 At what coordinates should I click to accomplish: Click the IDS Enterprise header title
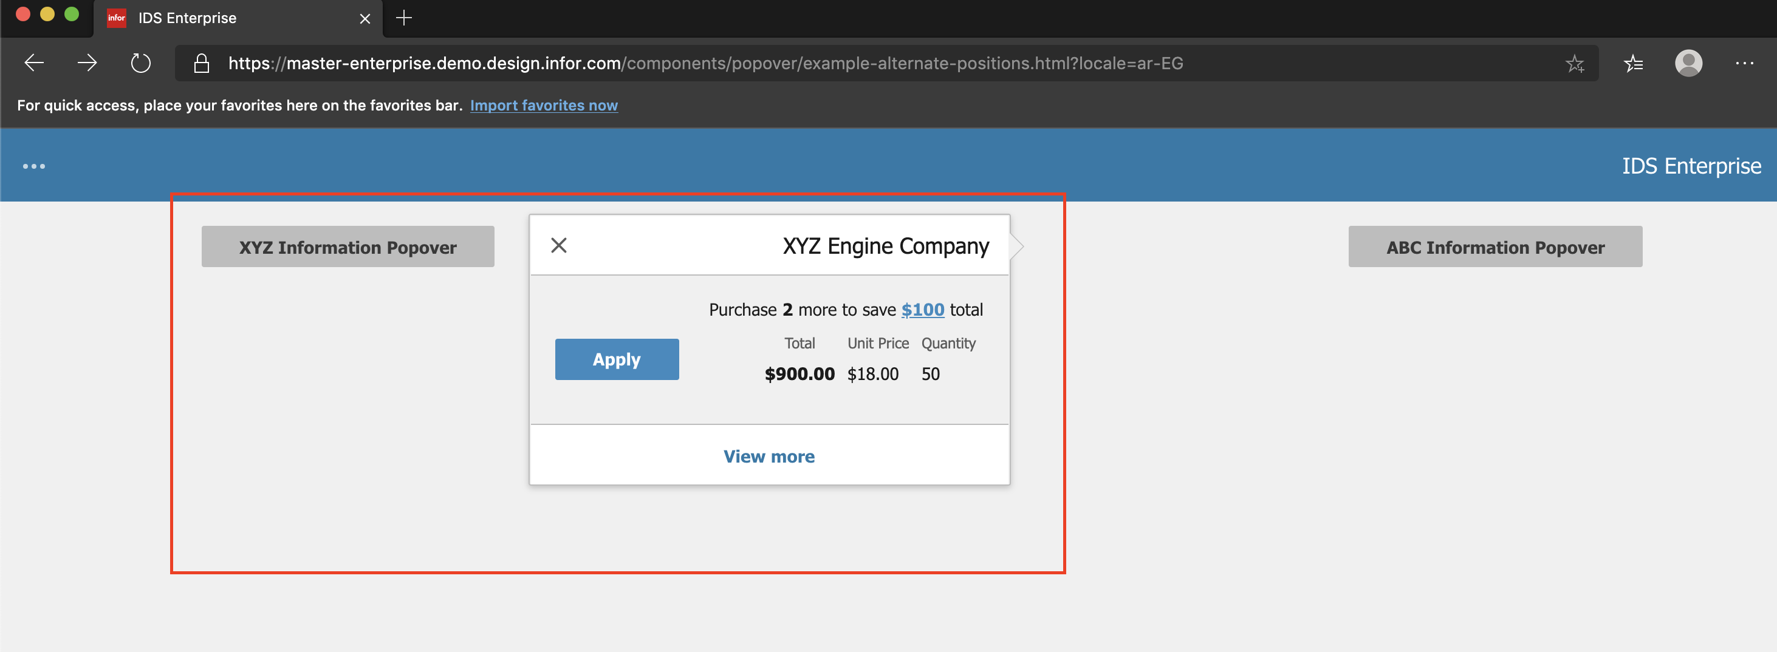1691,166
